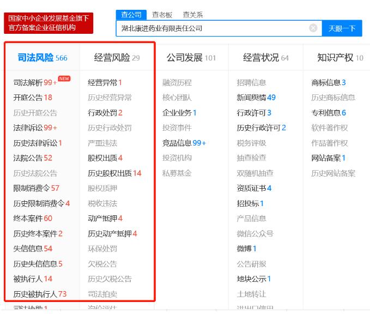Image resolution: width=370 pixels, height=314 pixels.
Task: Switch to the 查关系 search tab
Action: [193, 15]
